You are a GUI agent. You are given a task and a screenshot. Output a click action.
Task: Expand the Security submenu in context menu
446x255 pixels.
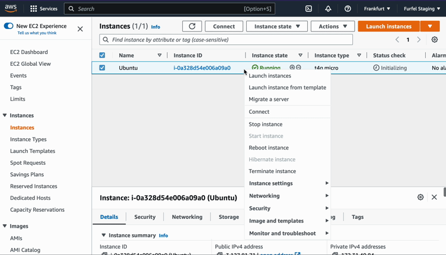click(x=287, y=208)
